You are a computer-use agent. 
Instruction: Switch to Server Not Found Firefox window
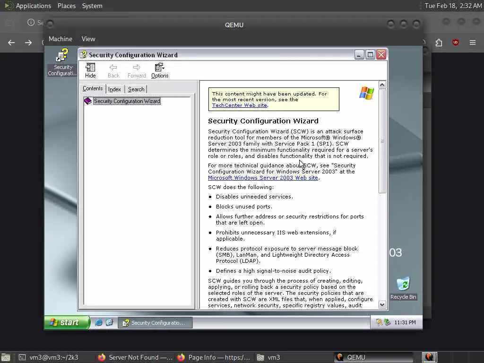click(x=135, y=357)
